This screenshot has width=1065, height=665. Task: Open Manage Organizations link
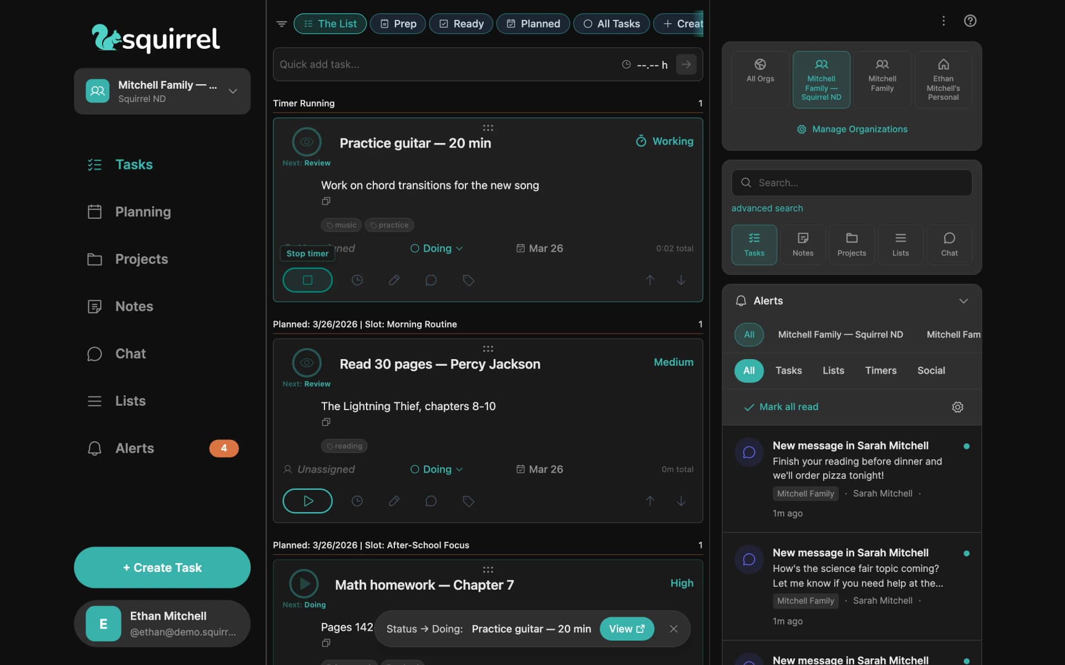coord(852,129)
